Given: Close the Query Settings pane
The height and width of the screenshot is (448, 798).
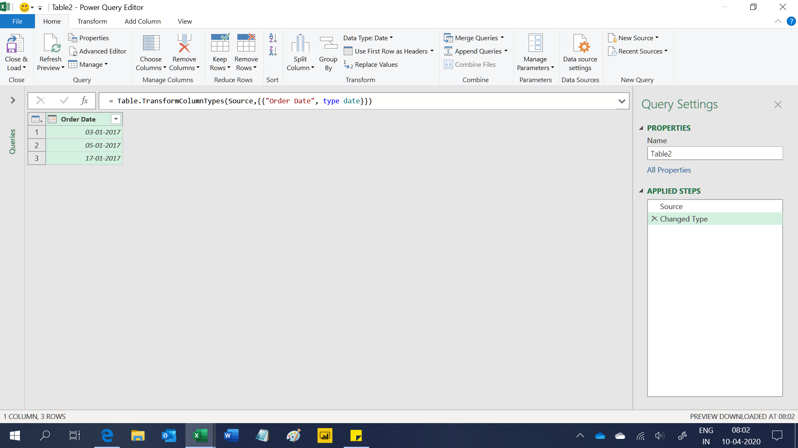Looking at the screenshot, I should click(x=778, y=105).
